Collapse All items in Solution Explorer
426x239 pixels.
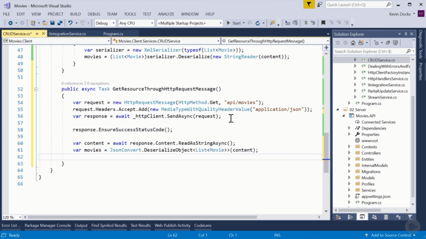[x=388, y=43]
